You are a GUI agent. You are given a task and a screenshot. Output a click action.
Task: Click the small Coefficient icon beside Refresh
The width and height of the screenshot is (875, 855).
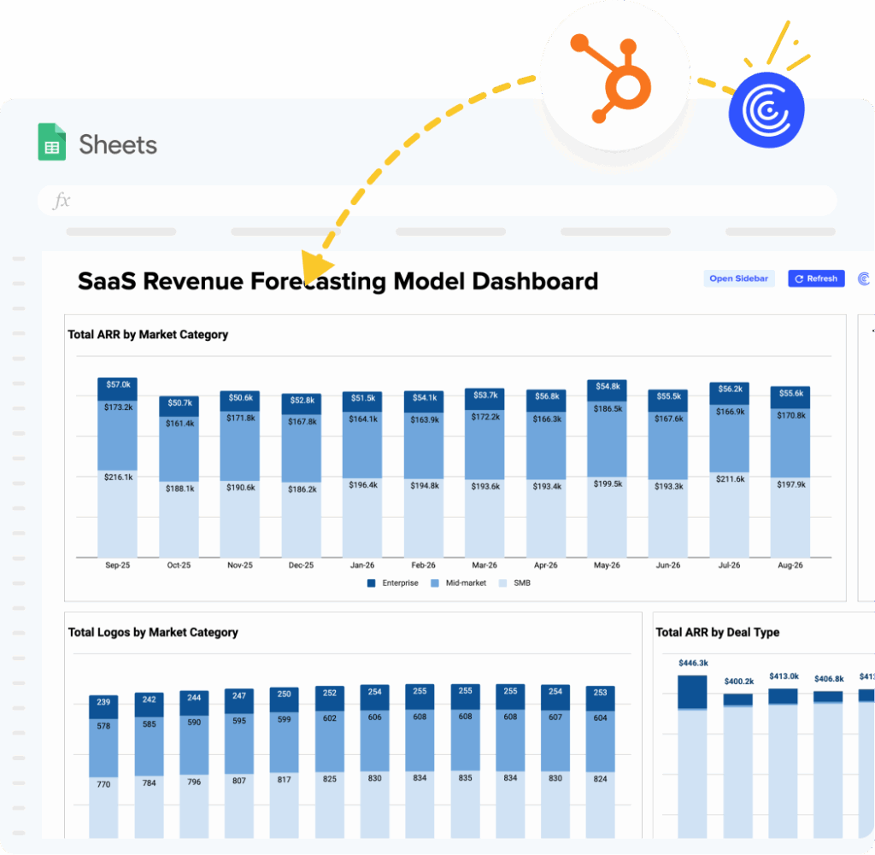tap(863, 278)
